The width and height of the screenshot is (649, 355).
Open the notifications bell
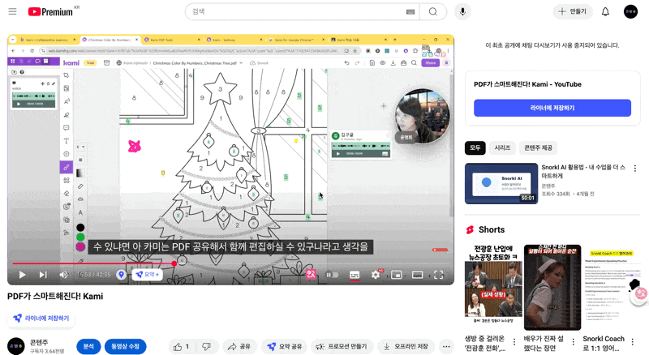pyautogui.click(x=605, y=11)
